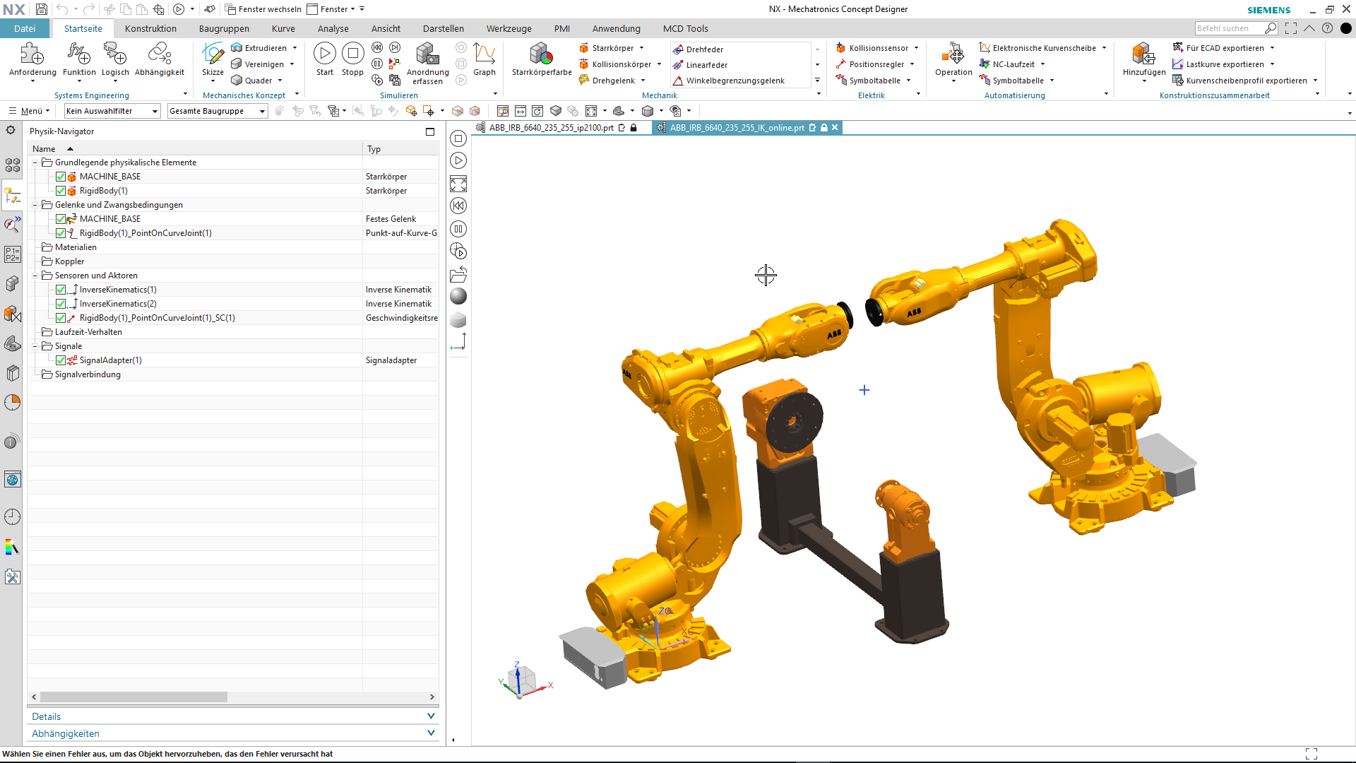Open the Menü button
Viewport: 1356px width, 763px height.
(29, 111)
